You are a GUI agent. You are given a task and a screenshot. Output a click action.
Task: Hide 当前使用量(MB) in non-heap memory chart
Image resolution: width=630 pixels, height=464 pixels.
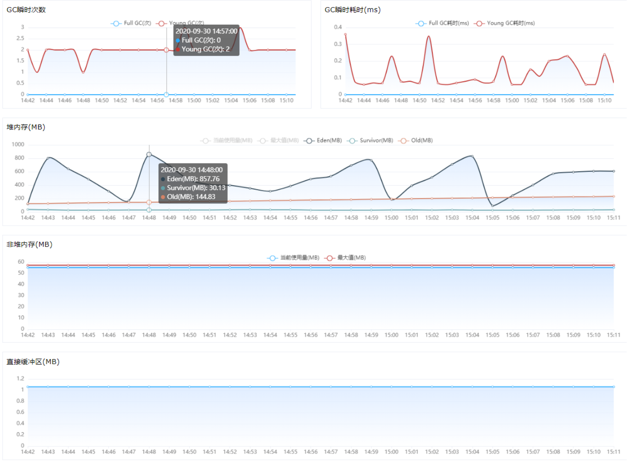tap(293, 258)
